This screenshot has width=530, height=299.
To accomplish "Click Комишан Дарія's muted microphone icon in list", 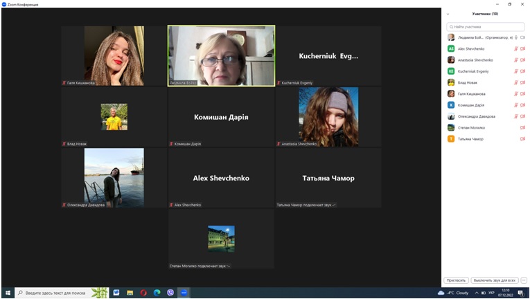I will pyautogui.click(x=516, y=105).
